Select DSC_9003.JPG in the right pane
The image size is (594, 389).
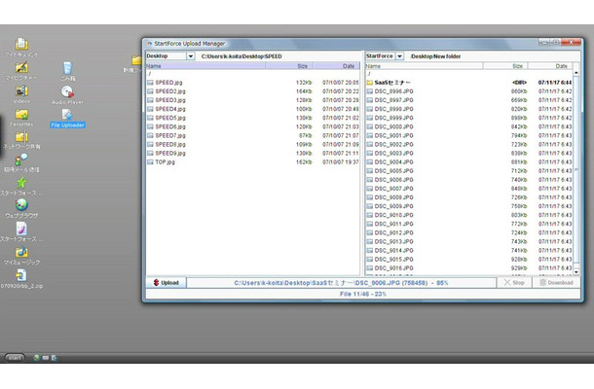click(469, 153)
